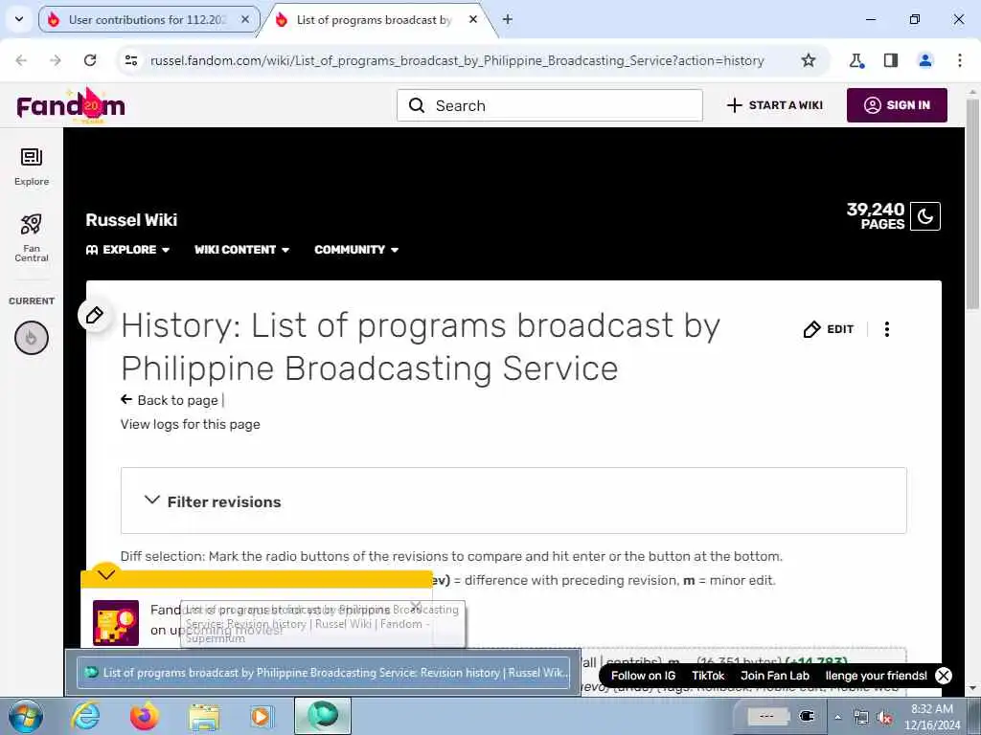981x735 pixels.
Task: Go forward in browser history
Action: tap(56, 60)
